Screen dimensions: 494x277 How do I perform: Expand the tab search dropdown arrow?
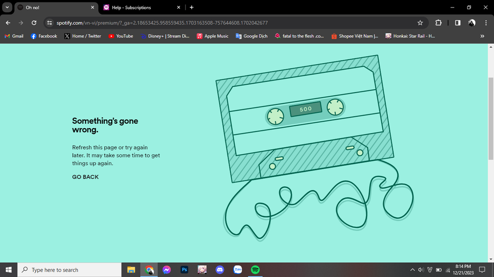coord(7,7)
